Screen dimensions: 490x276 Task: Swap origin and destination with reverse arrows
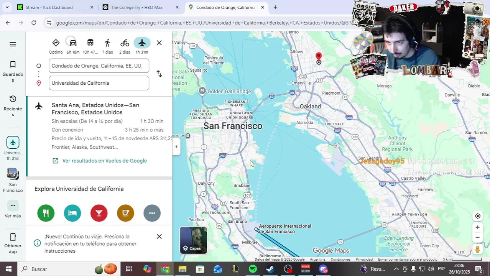pyautogui.click(x=159, y=74)
